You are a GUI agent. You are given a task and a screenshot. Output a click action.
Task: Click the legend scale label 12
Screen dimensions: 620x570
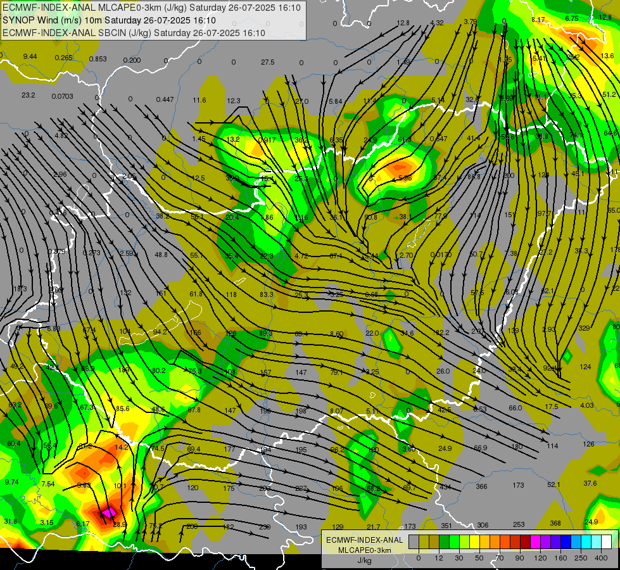[x=438, y=558]
